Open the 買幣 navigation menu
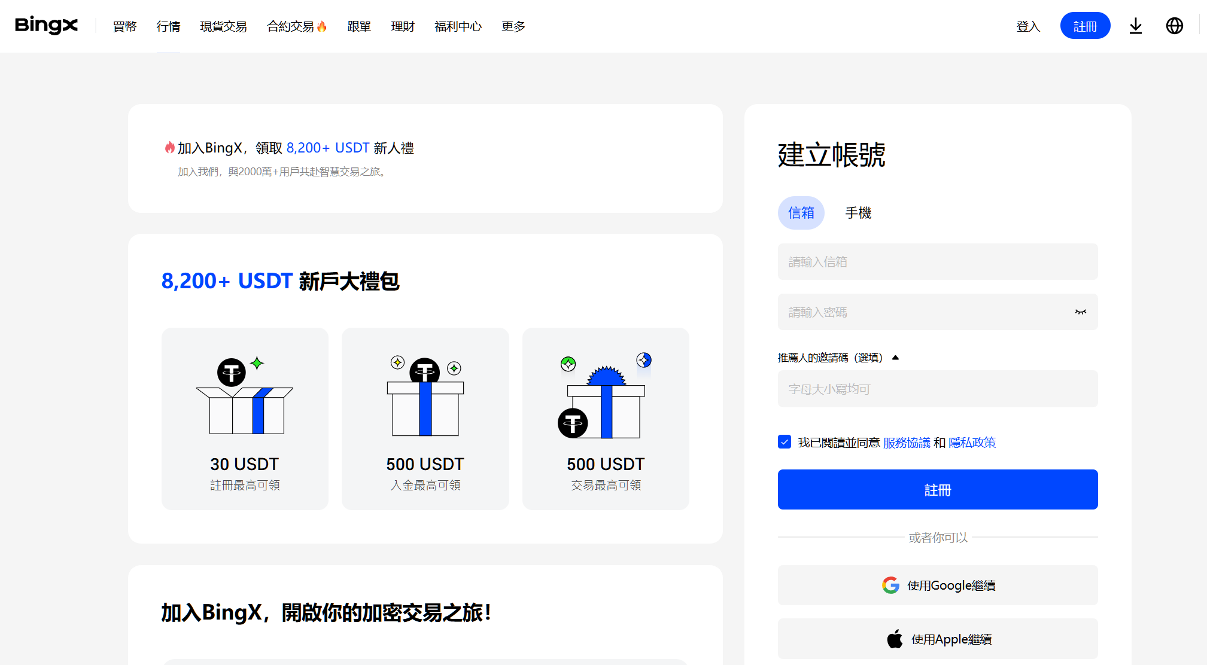This screenshot has height=665, width=1207. [x=124, y=26]
